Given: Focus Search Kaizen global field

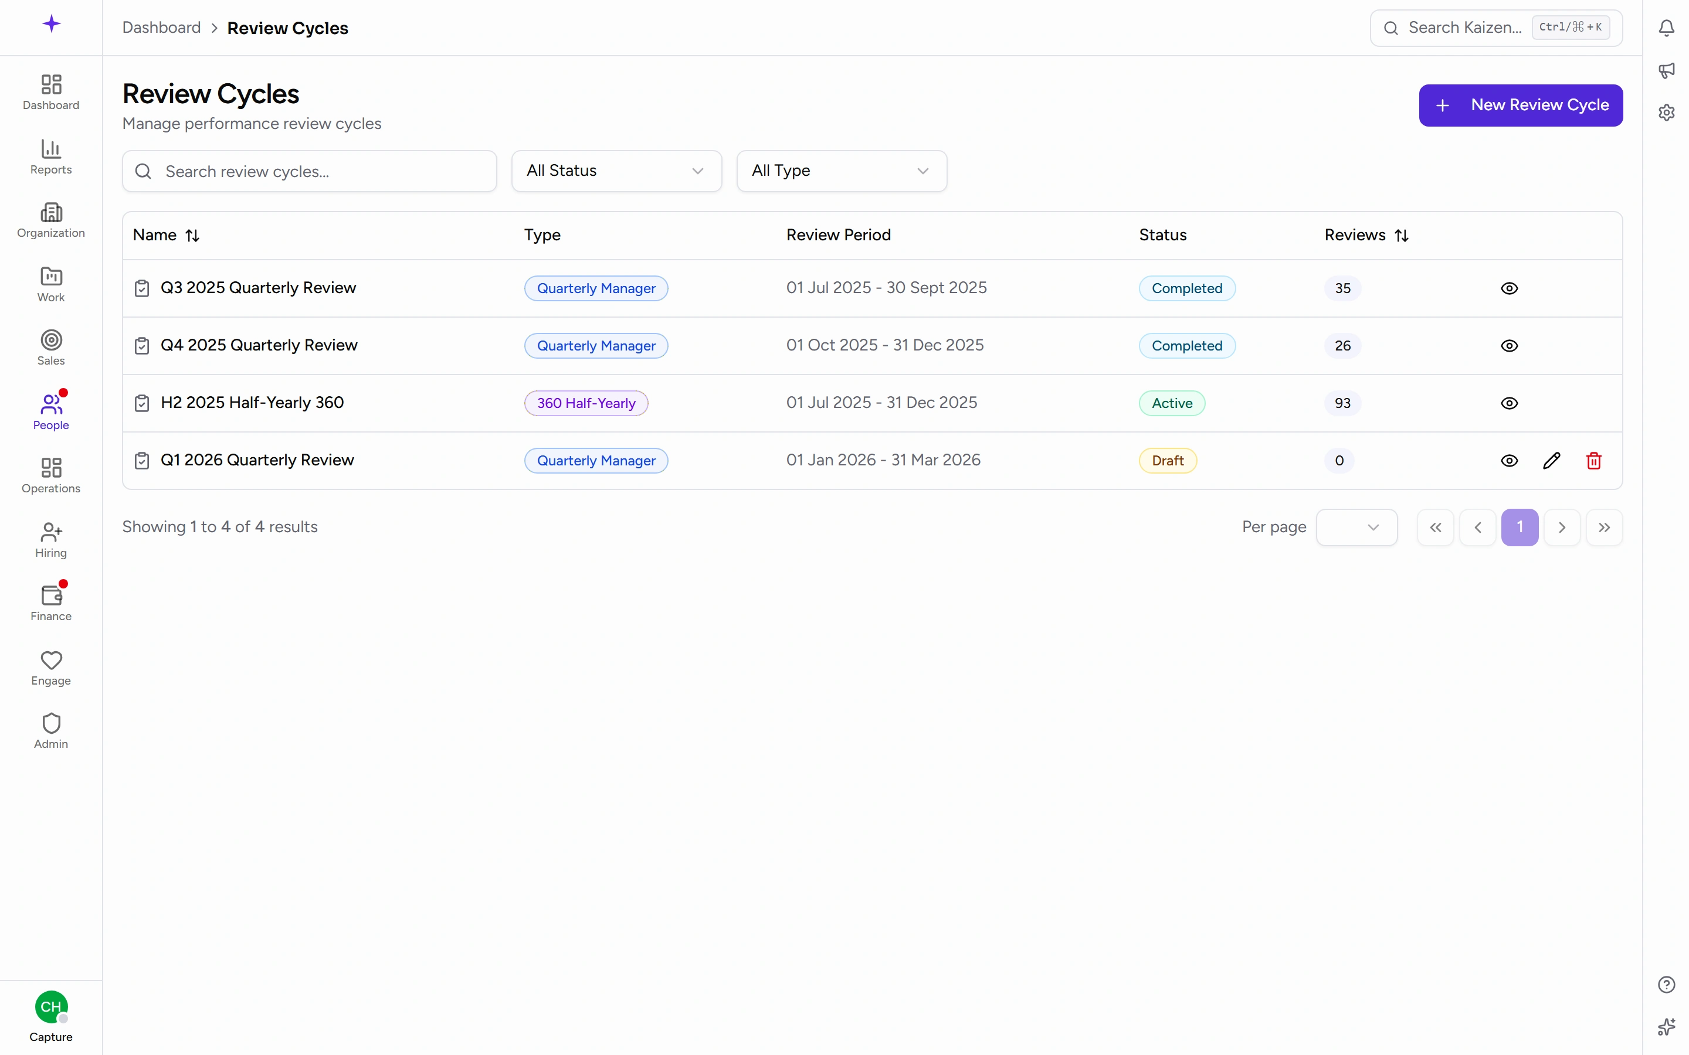Looking at the screenshot, I should (1495, 28).
